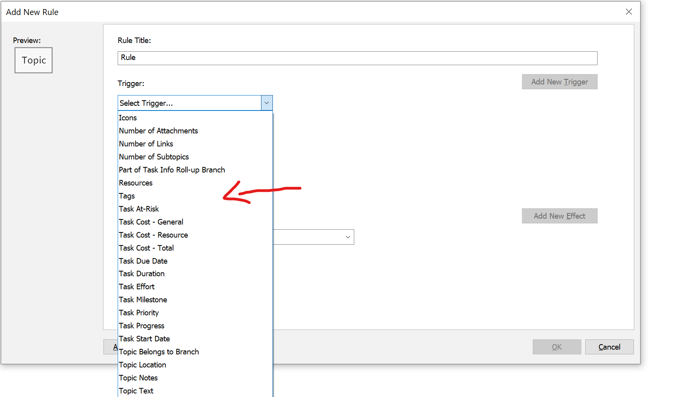This screenshot has height=397, width=684.
Task: Pick Resources from the dropdown list
Action: (136, 183)
